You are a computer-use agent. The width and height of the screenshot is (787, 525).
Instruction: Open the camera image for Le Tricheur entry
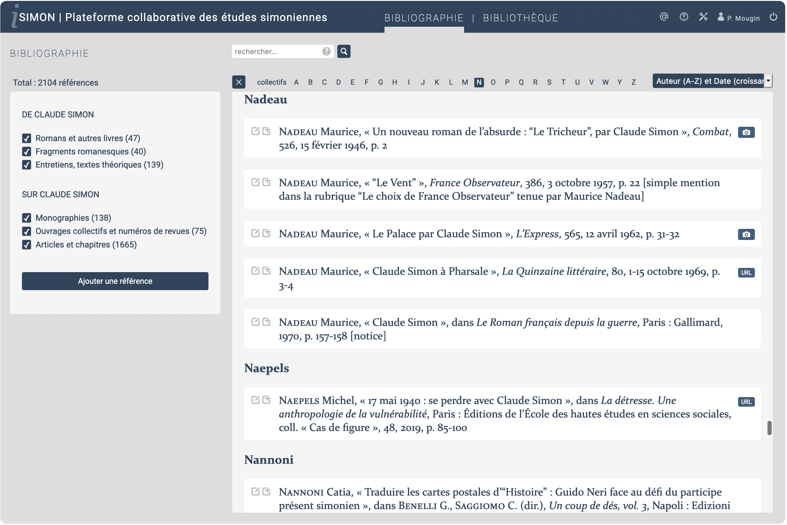click(747, 132)
